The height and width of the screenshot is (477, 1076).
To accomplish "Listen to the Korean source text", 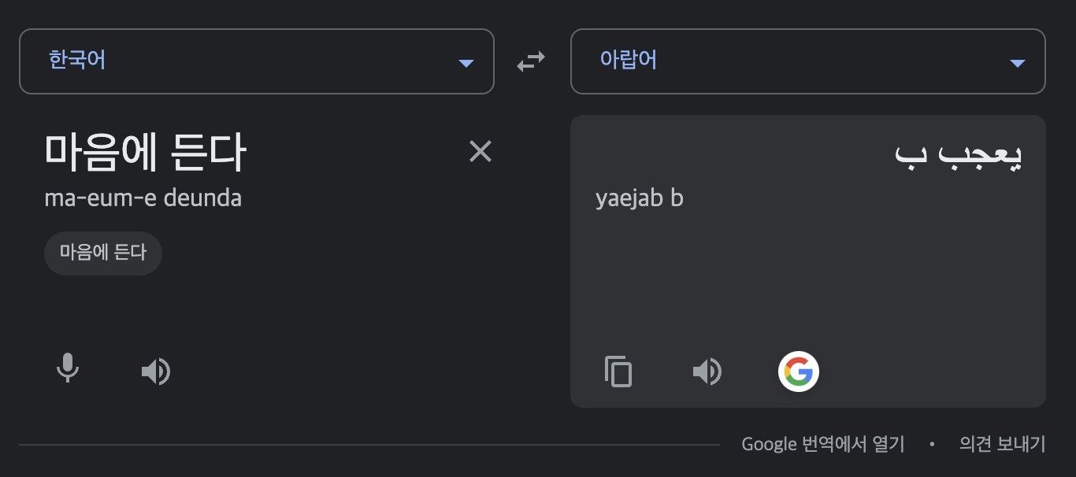I will pyautogui.click(x=156, y=372).
